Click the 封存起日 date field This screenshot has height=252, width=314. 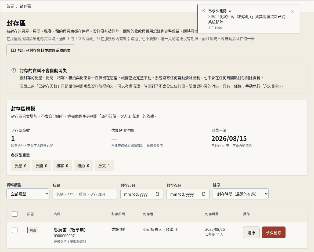[x=142, y=194]
